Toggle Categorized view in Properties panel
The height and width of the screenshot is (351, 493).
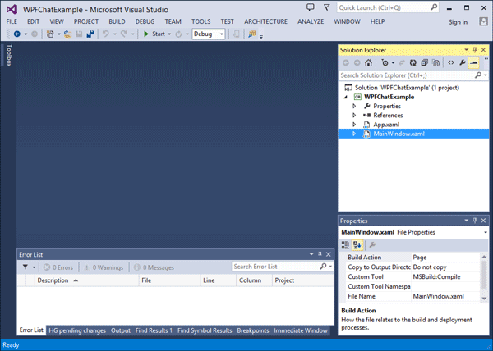click(345, 245)
